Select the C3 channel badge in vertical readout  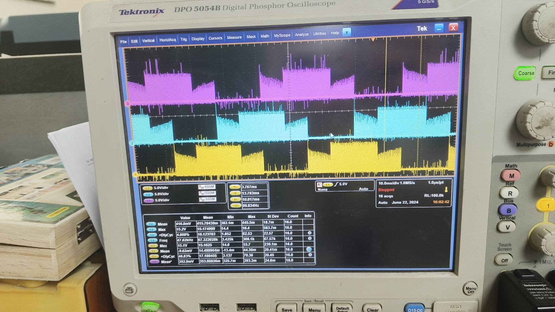click(x=149, y=200)
